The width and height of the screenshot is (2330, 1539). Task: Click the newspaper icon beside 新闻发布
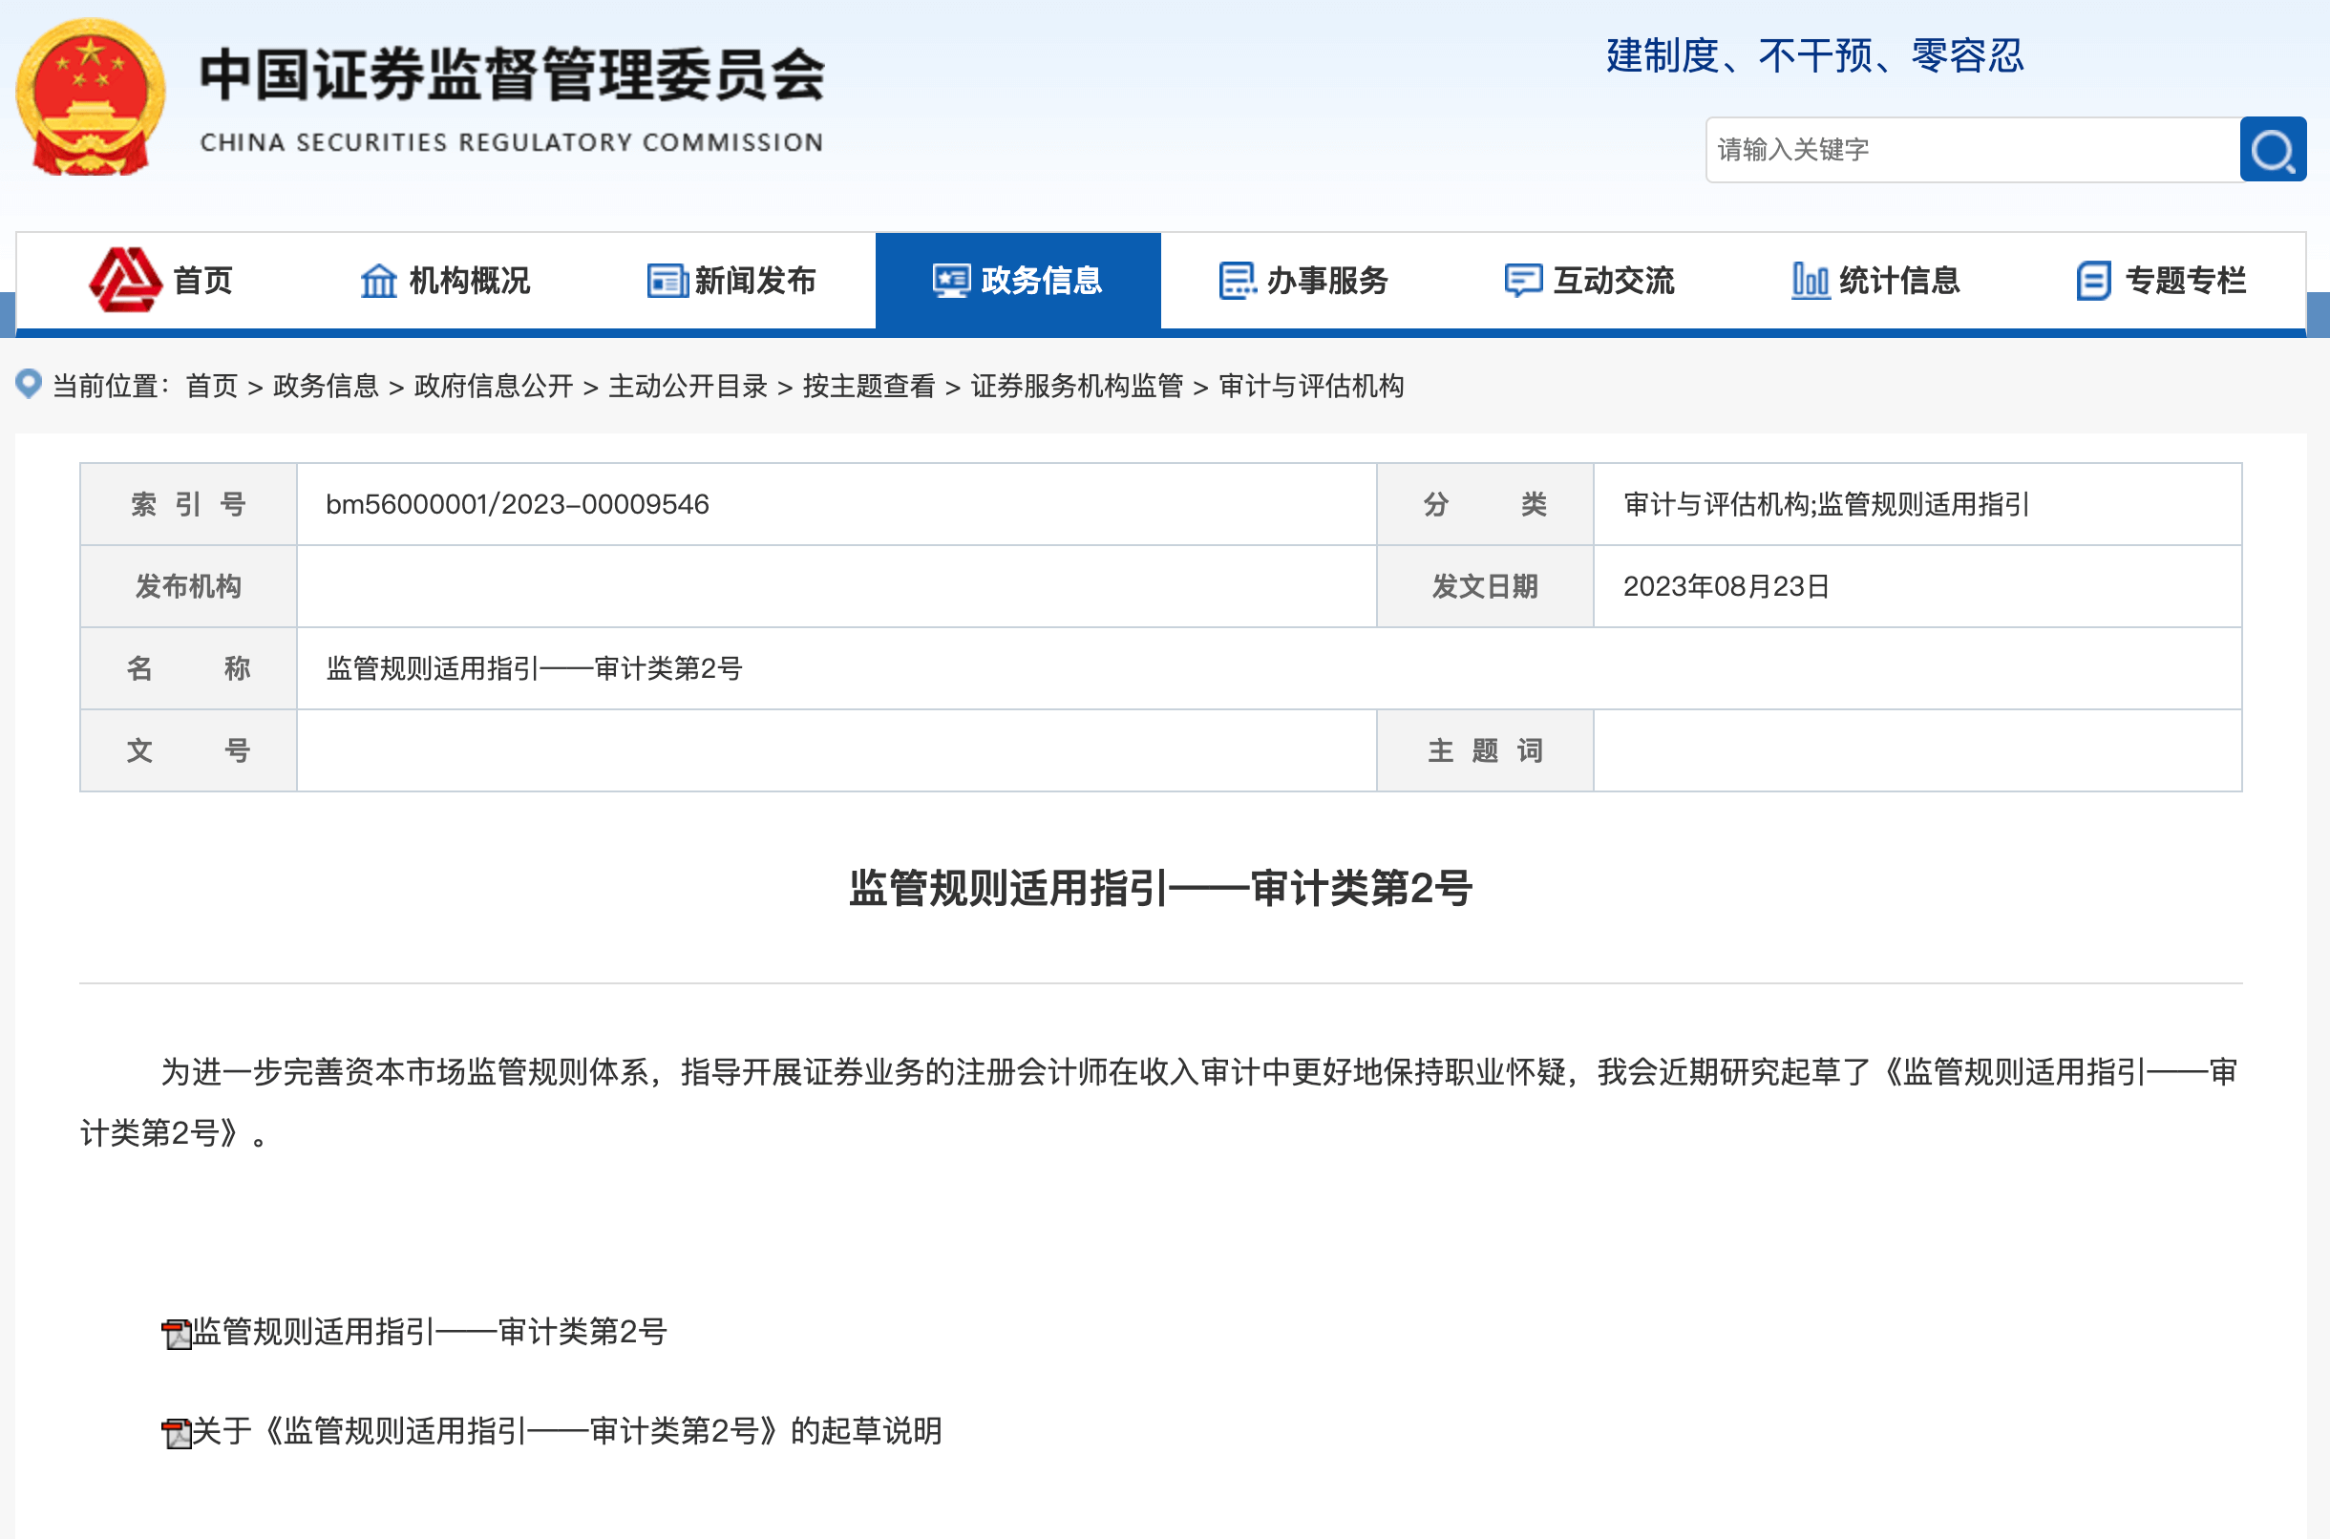pos(667,281)
